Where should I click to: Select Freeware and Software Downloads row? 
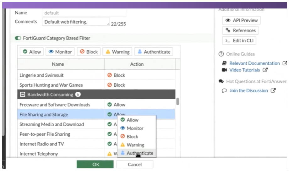coord(96,105)
